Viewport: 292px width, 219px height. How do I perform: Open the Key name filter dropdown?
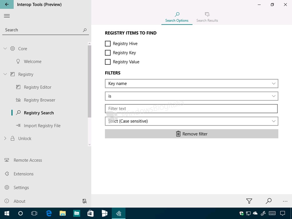click(x=191, y=84)
